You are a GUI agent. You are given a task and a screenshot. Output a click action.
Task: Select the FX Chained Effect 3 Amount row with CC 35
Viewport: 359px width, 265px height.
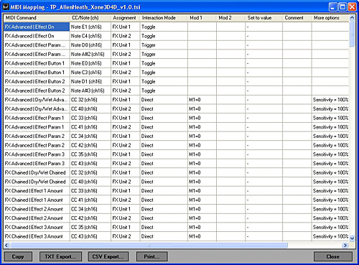click(x=176, y=227)
